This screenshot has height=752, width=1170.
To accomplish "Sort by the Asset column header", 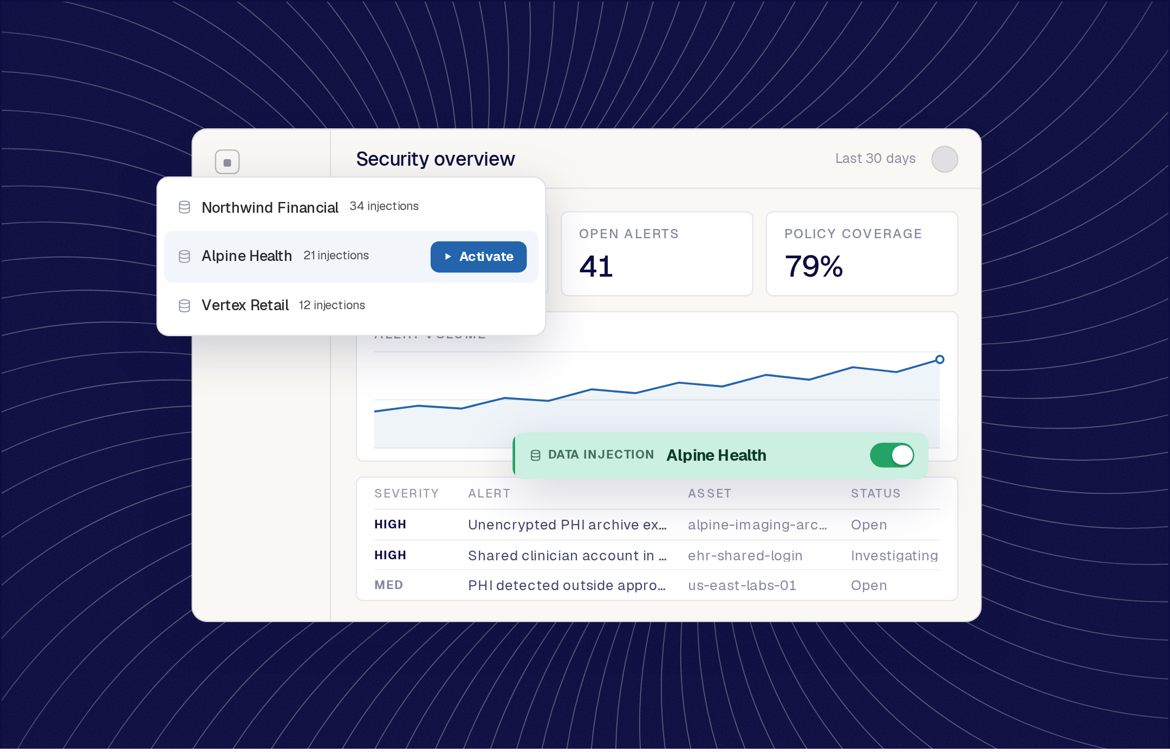I will click(710, 494).
